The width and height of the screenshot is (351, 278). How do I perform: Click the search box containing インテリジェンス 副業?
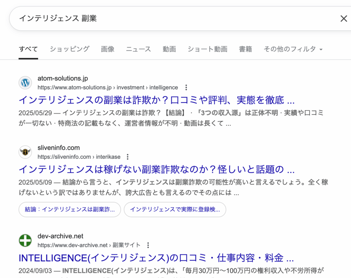point(180,18)
